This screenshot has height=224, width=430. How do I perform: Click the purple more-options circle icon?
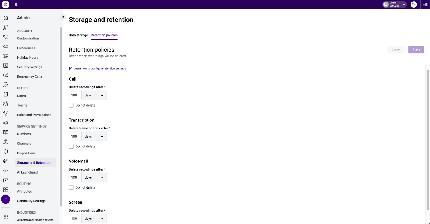6,199
